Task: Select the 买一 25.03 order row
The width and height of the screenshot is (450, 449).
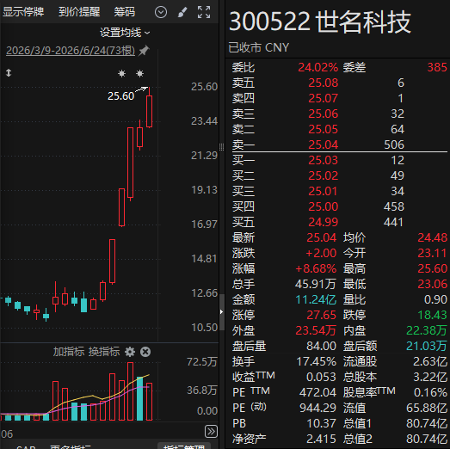Action: tap(340, 160)
